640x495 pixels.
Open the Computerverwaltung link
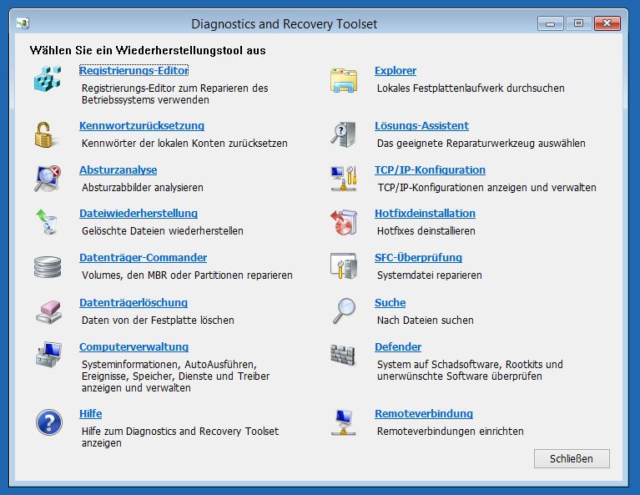134,346
